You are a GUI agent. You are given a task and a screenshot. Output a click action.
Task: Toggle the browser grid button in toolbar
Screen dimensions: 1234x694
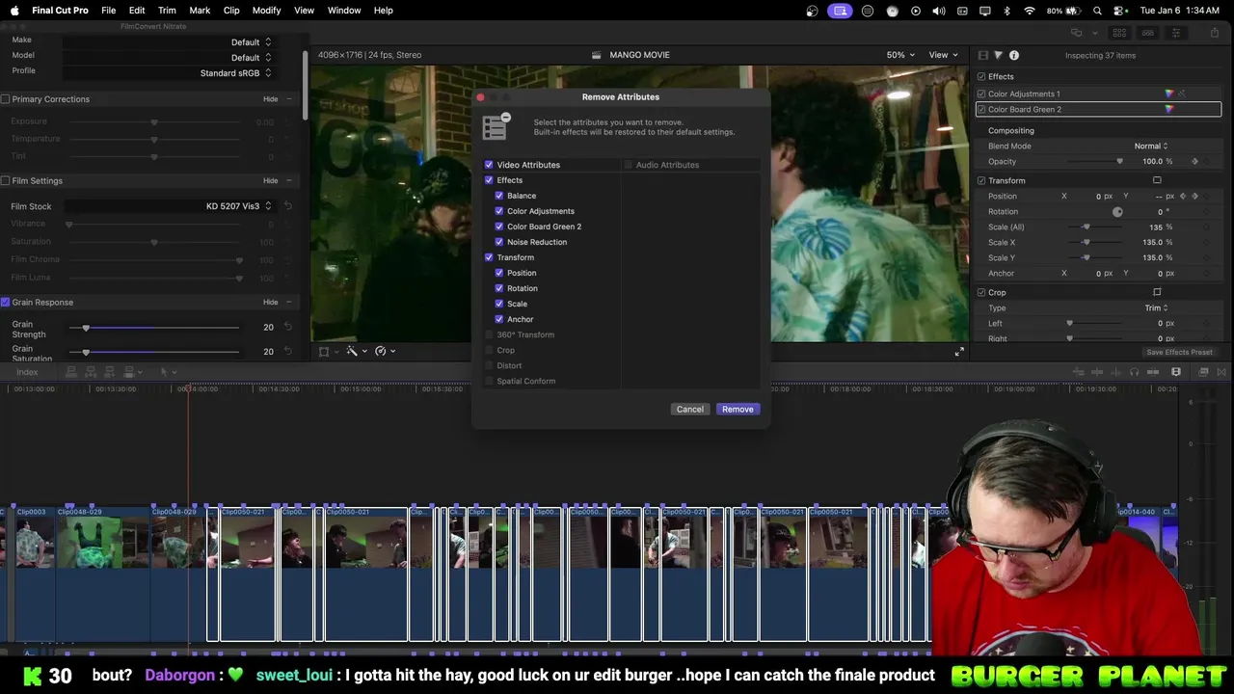coord(1119,33)
